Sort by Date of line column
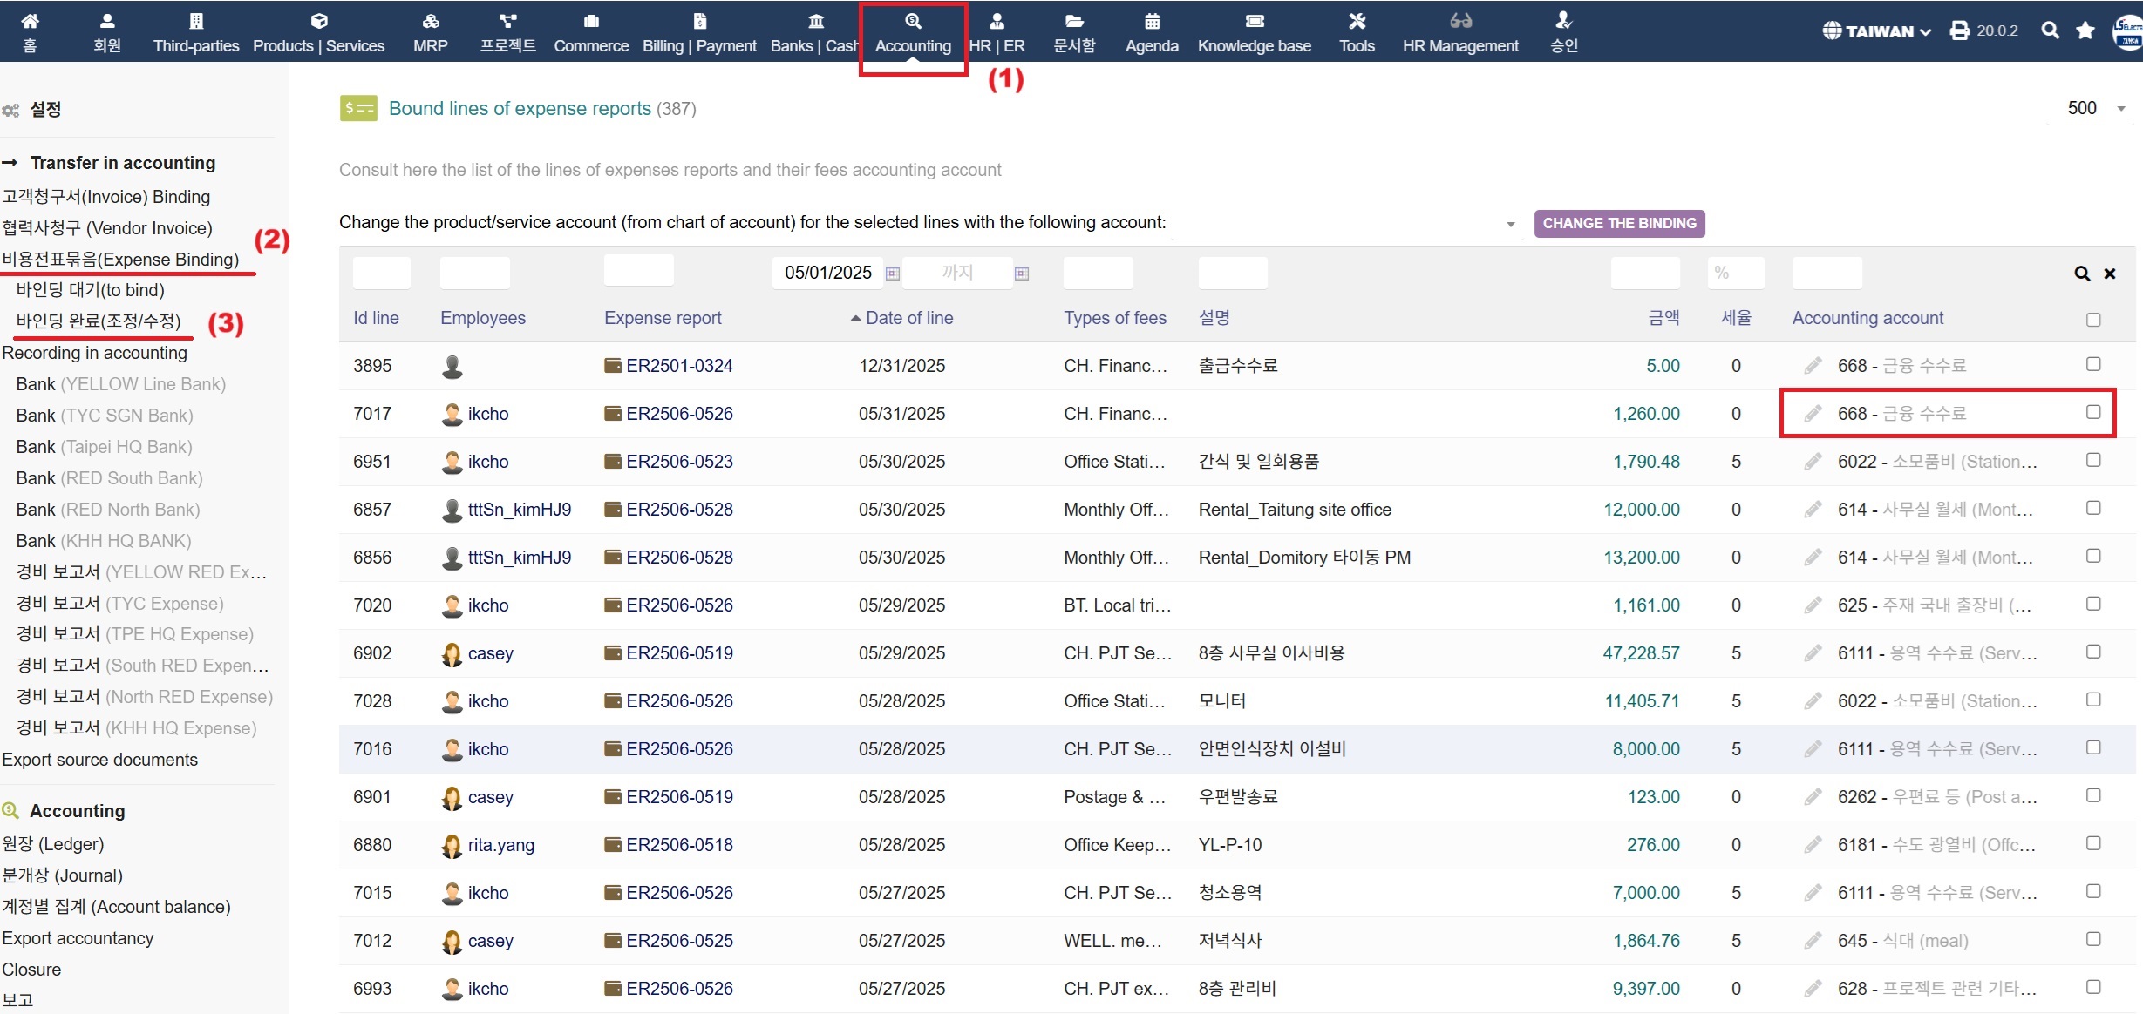 pyautogui.click(x=908, y=318)
